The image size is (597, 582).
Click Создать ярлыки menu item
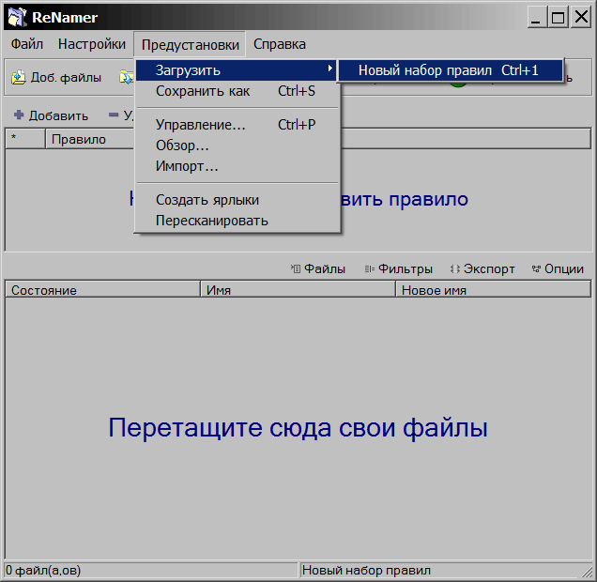click(x=207, y=200)
